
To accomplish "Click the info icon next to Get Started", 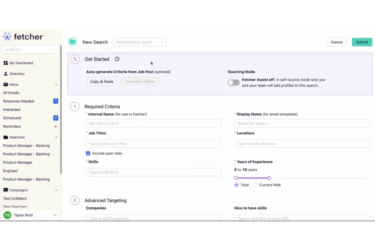I will click(x=117, y=59).
